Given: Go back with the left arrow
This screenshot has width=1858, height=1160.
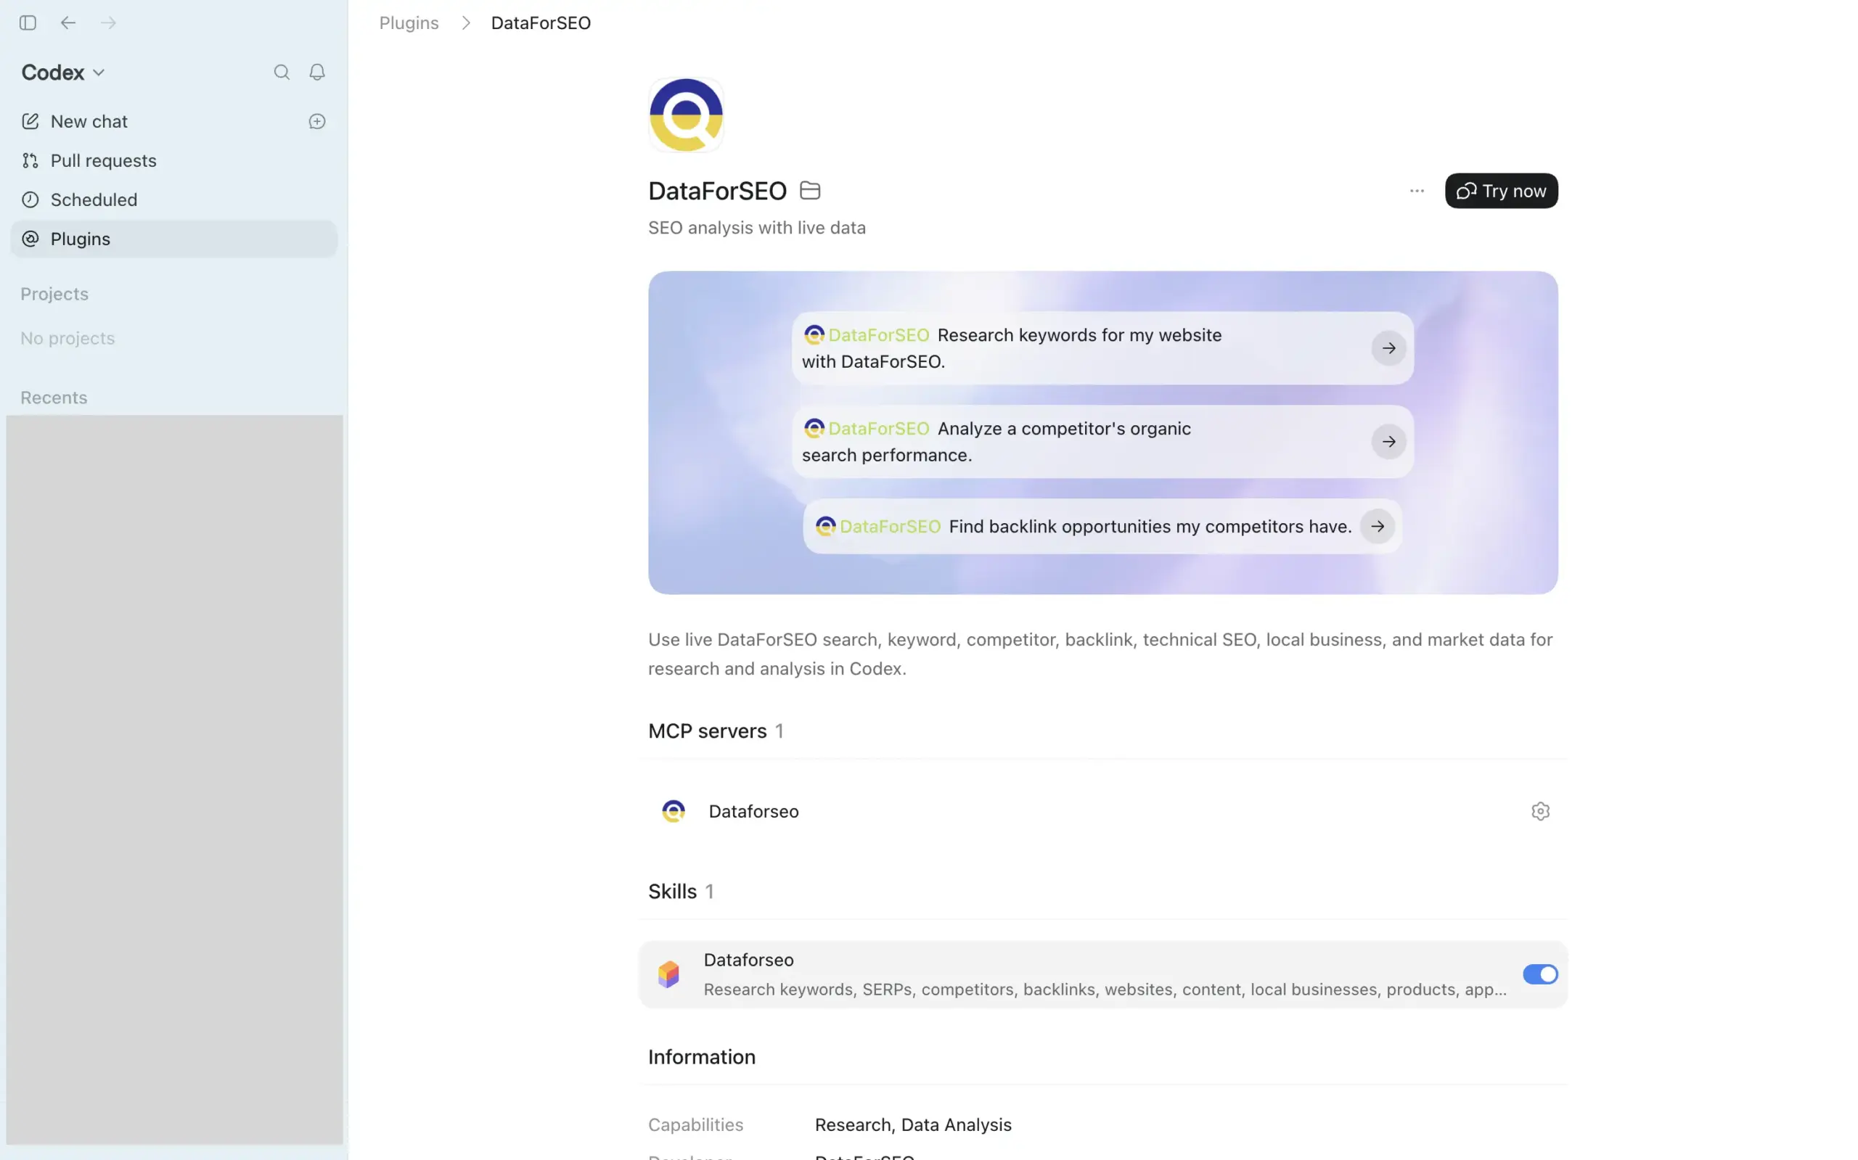Looking at the screenshot, I should click(x=68, y=23).
